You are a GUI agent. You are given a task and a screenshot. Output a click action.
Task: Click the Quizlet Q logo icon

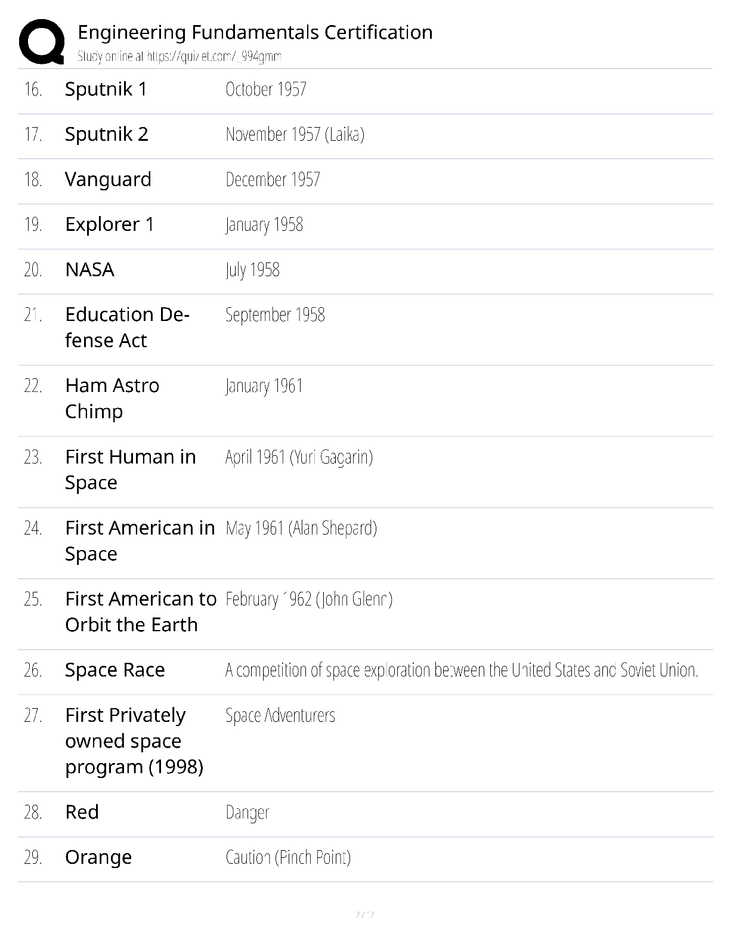pos(42,41)
